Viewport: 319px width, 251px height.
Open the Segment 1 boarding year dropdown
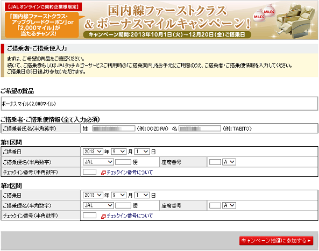(x=93, y=152)
